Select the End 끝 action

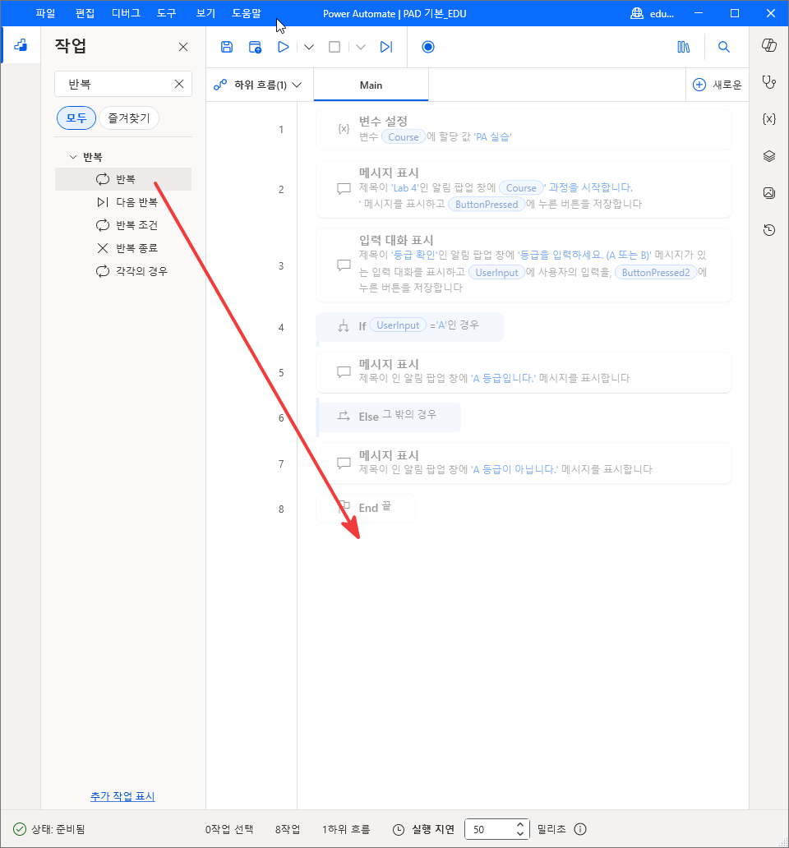366,509
